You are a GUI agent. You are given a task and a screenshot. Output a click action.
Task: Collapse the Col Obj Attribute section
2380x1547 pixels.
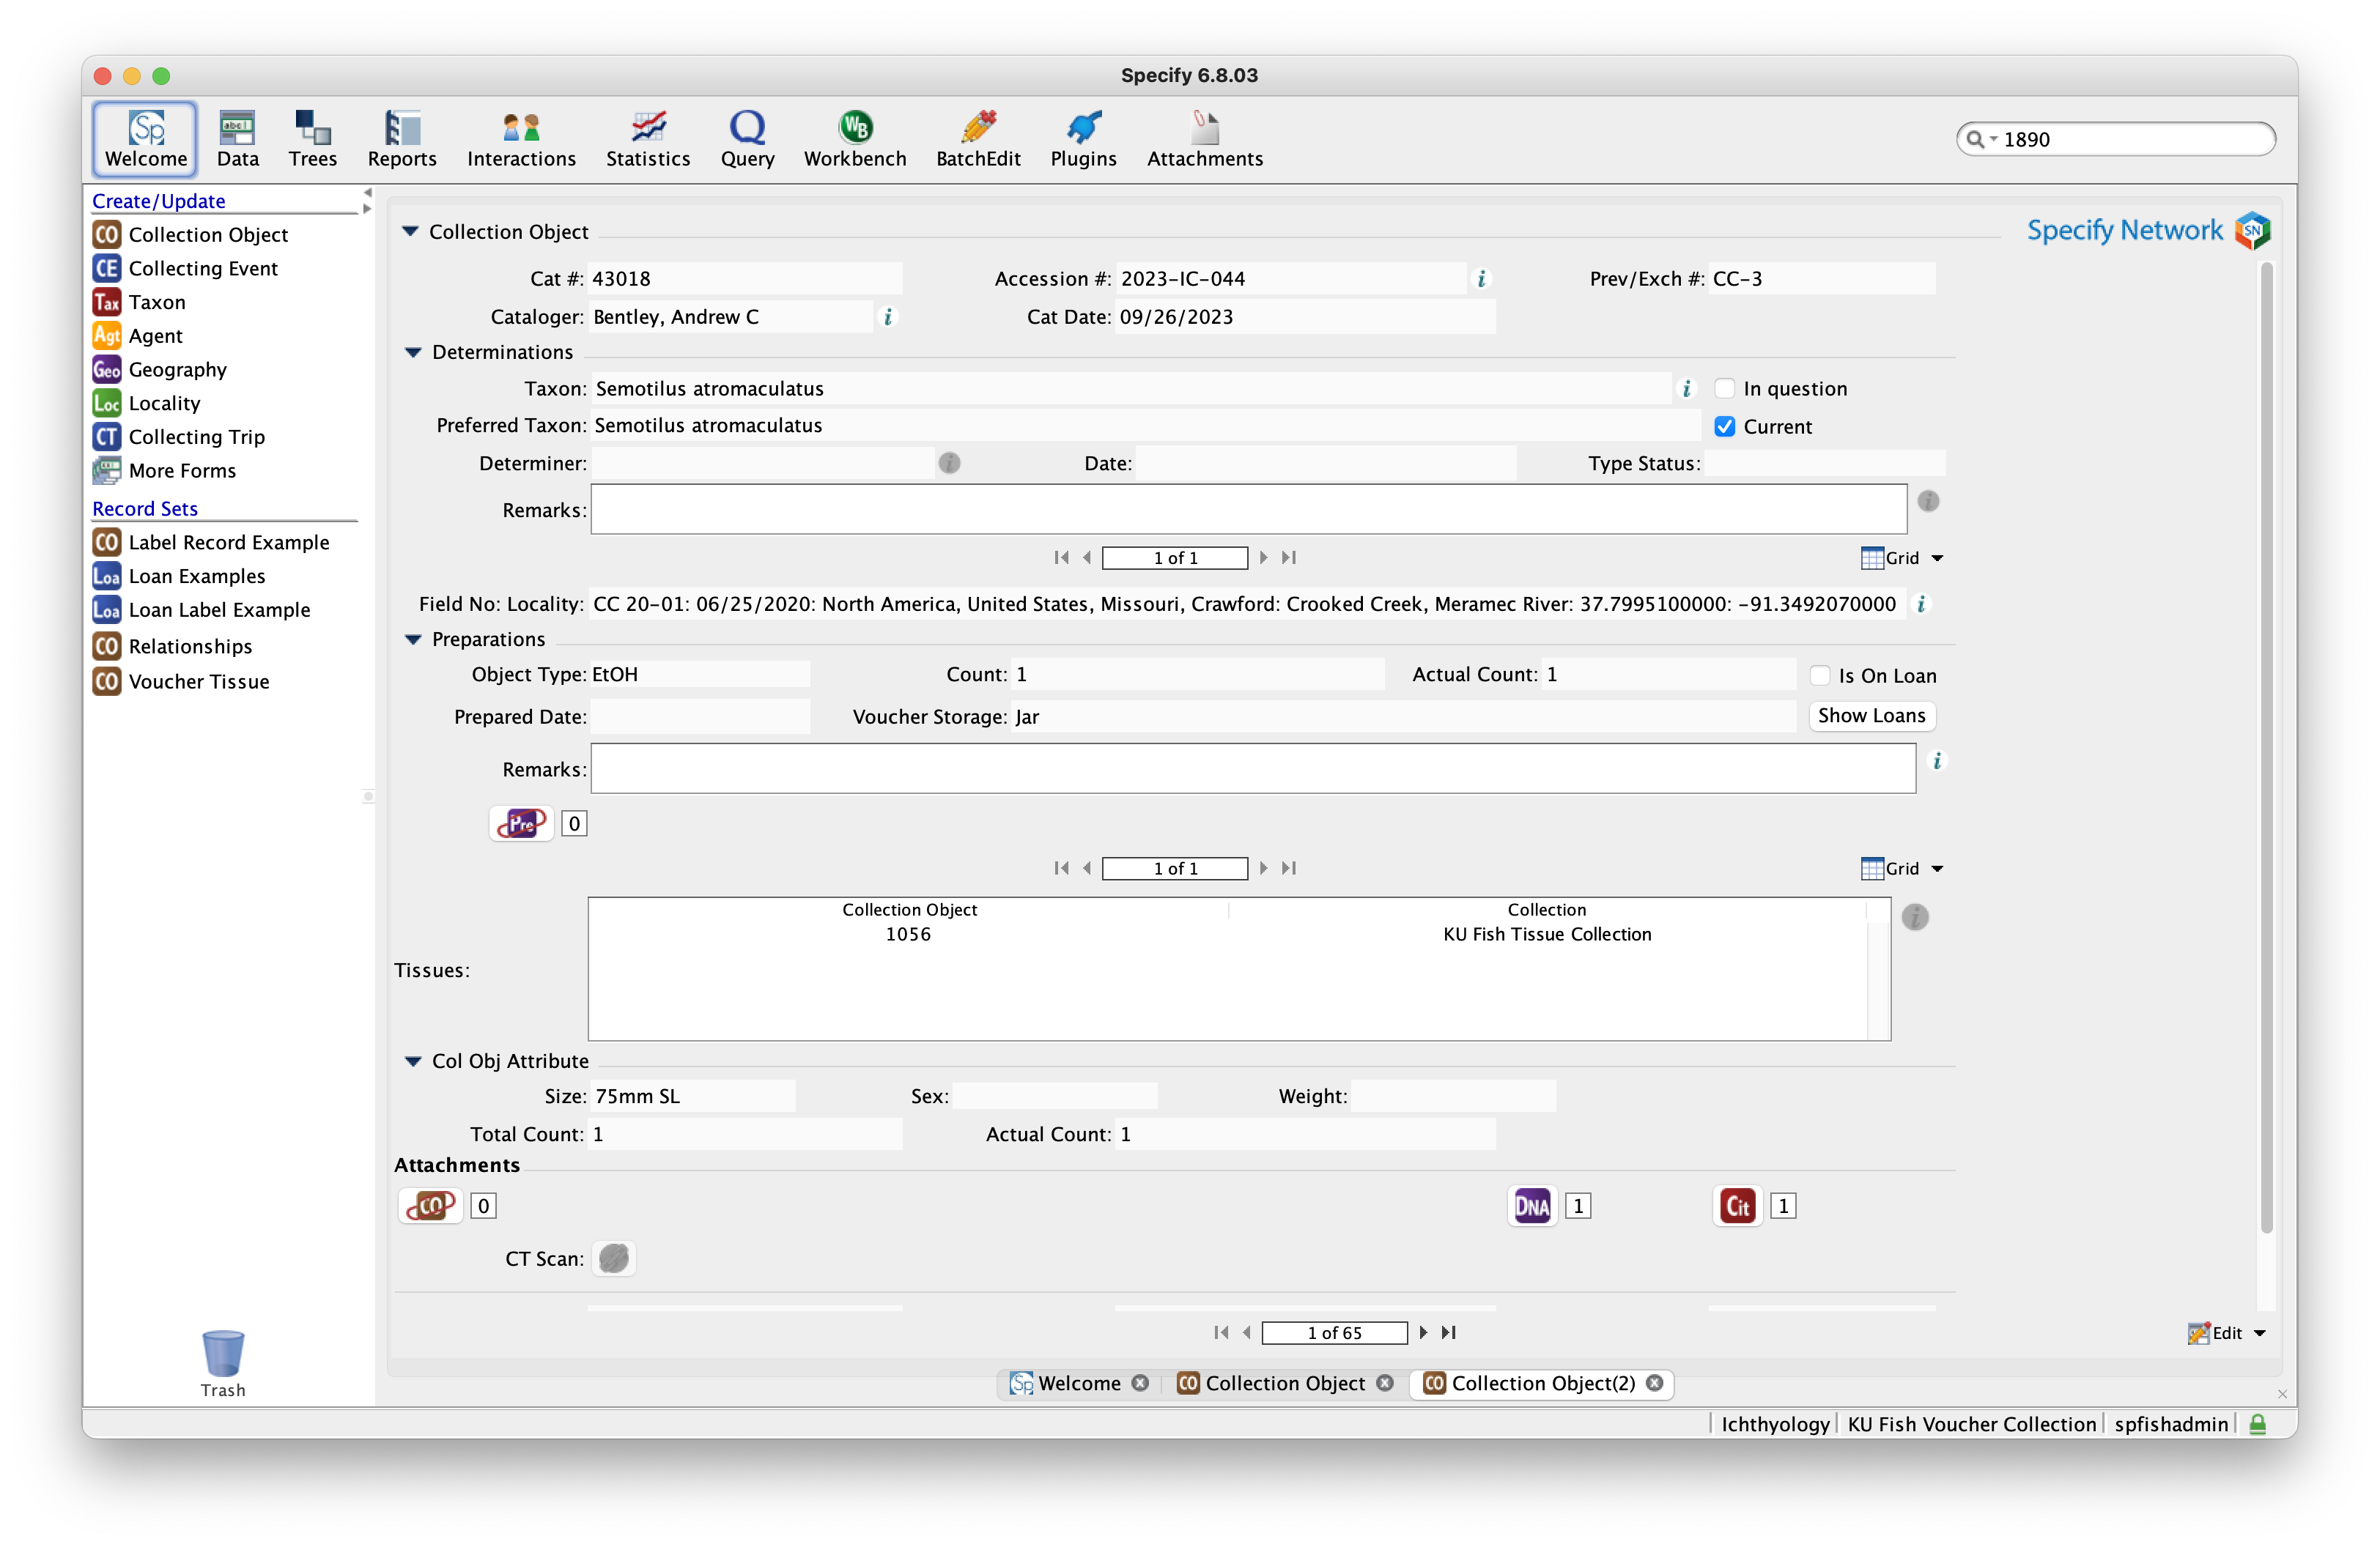(413, 1061)
